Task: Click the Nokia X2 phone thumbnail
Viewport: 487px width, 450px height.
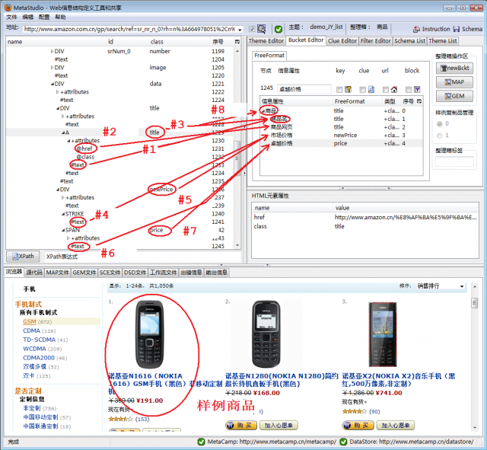Action: tap(382, 334)
